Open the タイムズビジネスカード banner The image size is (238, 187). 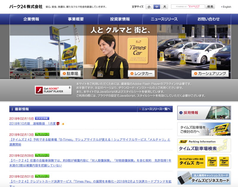(204, 178)
